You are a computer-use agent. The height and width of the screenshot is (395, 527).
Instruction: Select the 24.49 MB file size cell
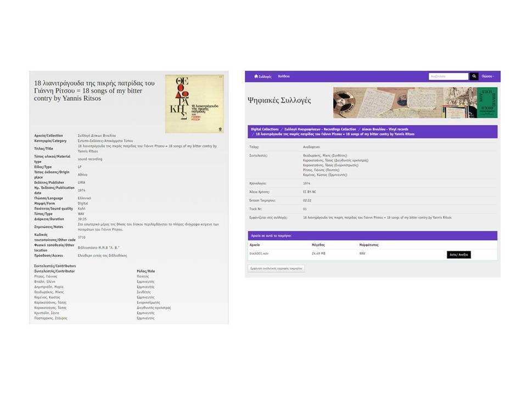[318, 253]
